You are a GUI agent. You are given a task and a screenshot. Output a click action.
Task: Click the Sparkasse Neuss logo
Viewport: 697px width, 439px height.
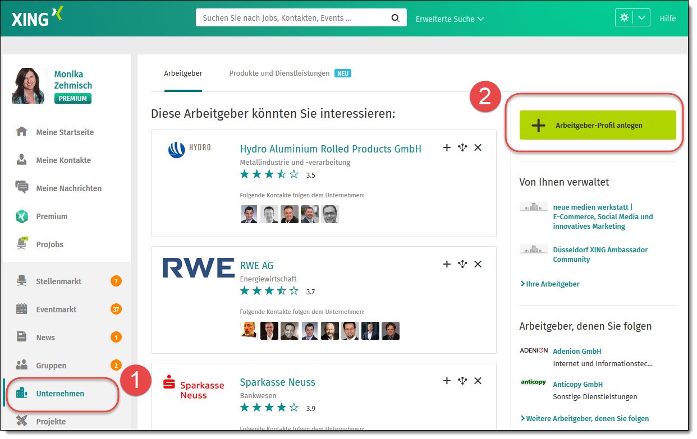pos(194,387)
